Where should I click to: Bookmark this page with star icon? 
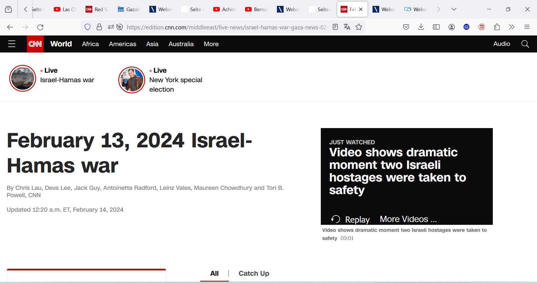pyautogui.click(x=359, y=27)
